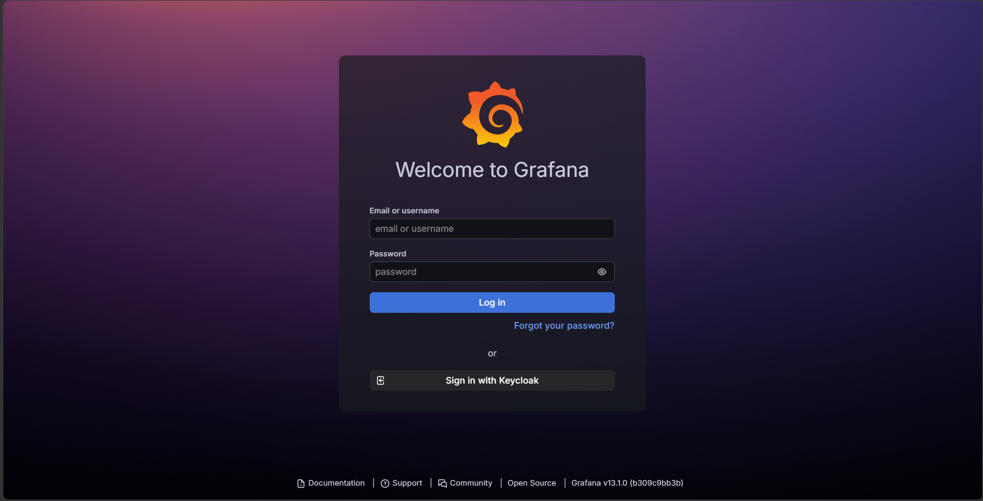Click the Community chat bubbles icon
This screenshot has height=501, width=983.
tap(443, 484)
